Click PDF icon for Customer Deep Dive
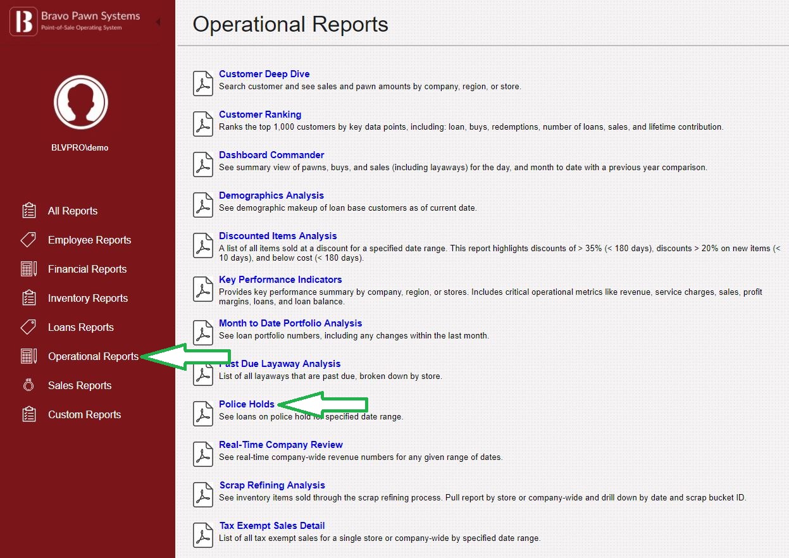The height and width of the screenshot is (558, 789). coord(202,84)
